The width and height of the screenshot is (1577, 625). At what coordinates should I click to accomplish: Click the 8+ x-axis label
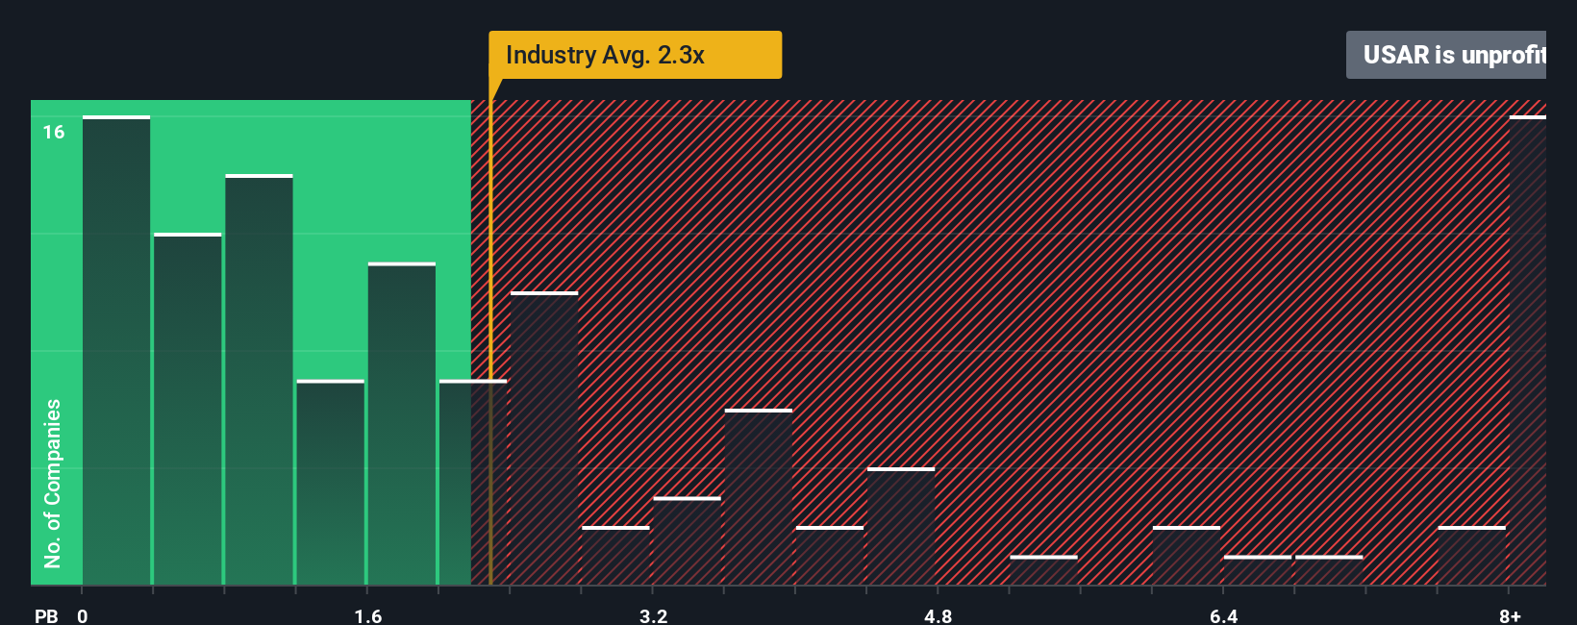(1511, 615)
